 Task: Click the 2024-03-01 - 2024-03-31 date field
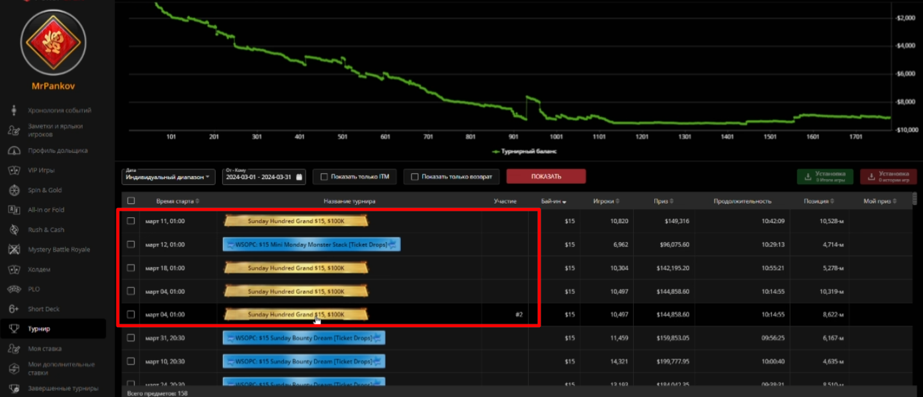pos(264,176)
